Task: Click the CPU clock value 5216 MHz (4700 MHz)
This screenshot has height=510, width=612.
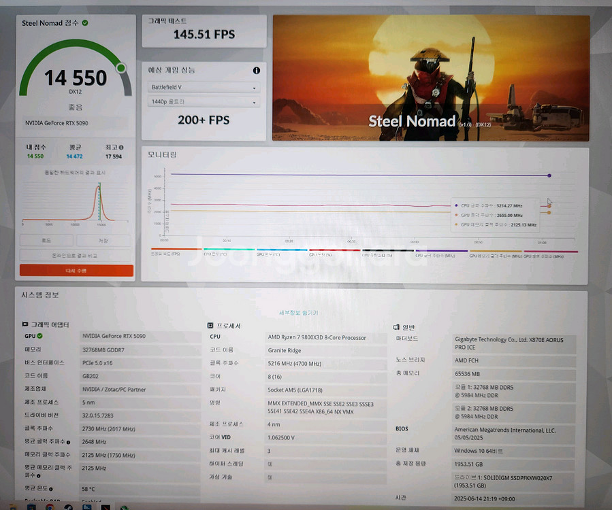Action: [294, 364]
